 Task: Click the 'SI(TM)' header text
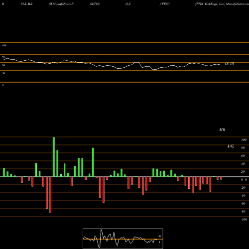tap(95, 4)
